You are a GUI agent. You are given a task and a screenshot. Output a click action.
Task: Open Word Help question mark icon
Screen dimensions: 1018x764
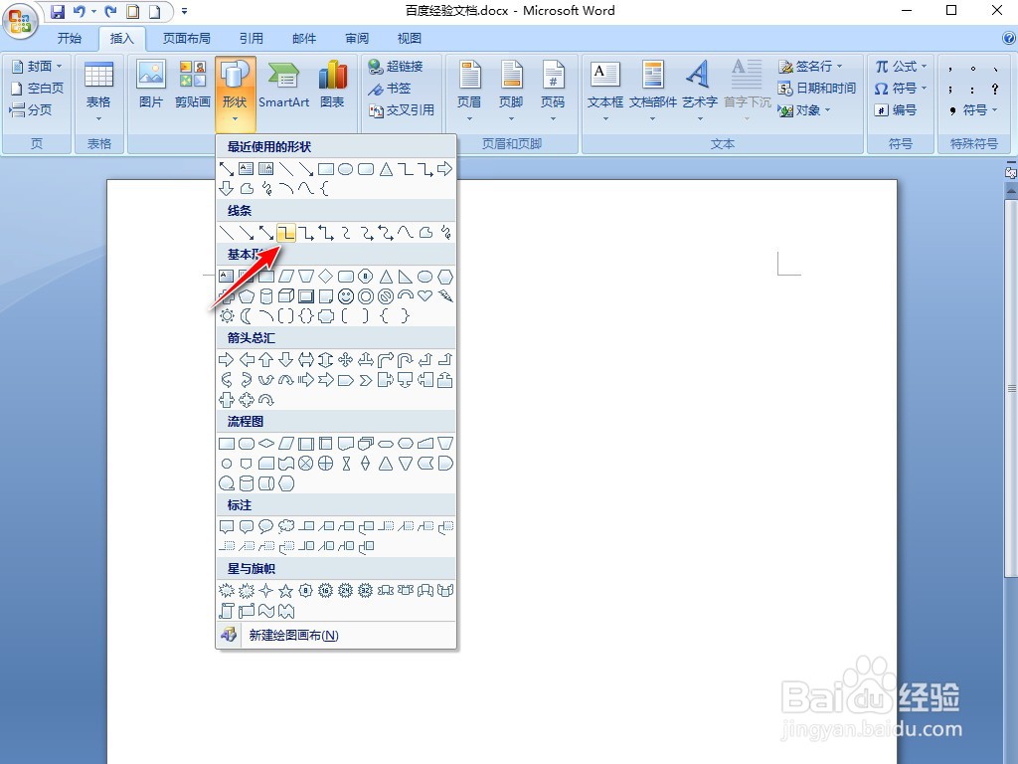pyautogui.click(x=1009, y=39)
